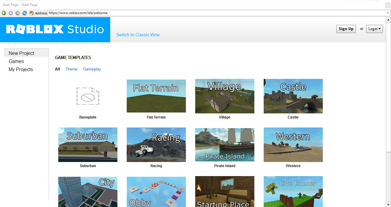Click the forward navigation arrow icon
The width and height of the screenshot is (391, 207).
tap(11, 13)
